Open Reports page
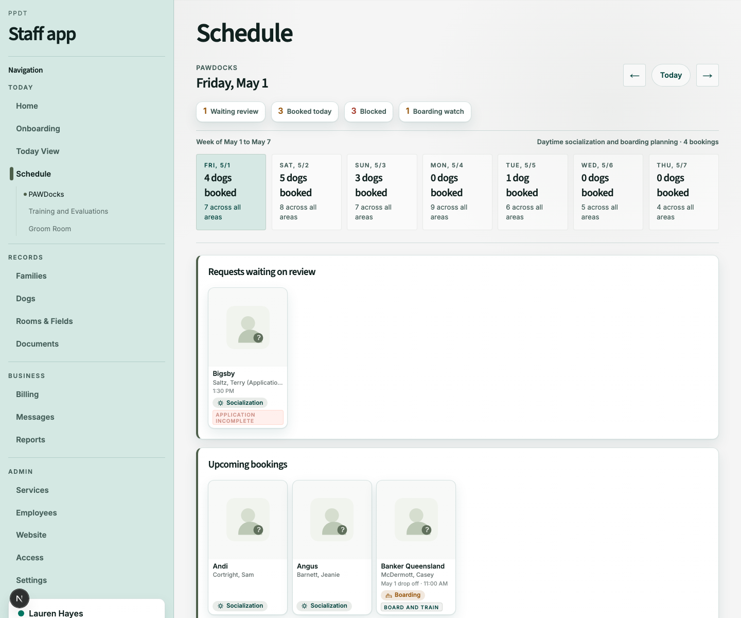Screen dimensions: 741x618 (x=30, y=440)
